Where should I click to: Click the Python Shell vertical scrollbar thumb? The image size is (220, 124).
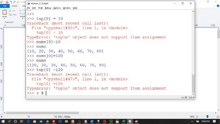click(x=193, y=83)
